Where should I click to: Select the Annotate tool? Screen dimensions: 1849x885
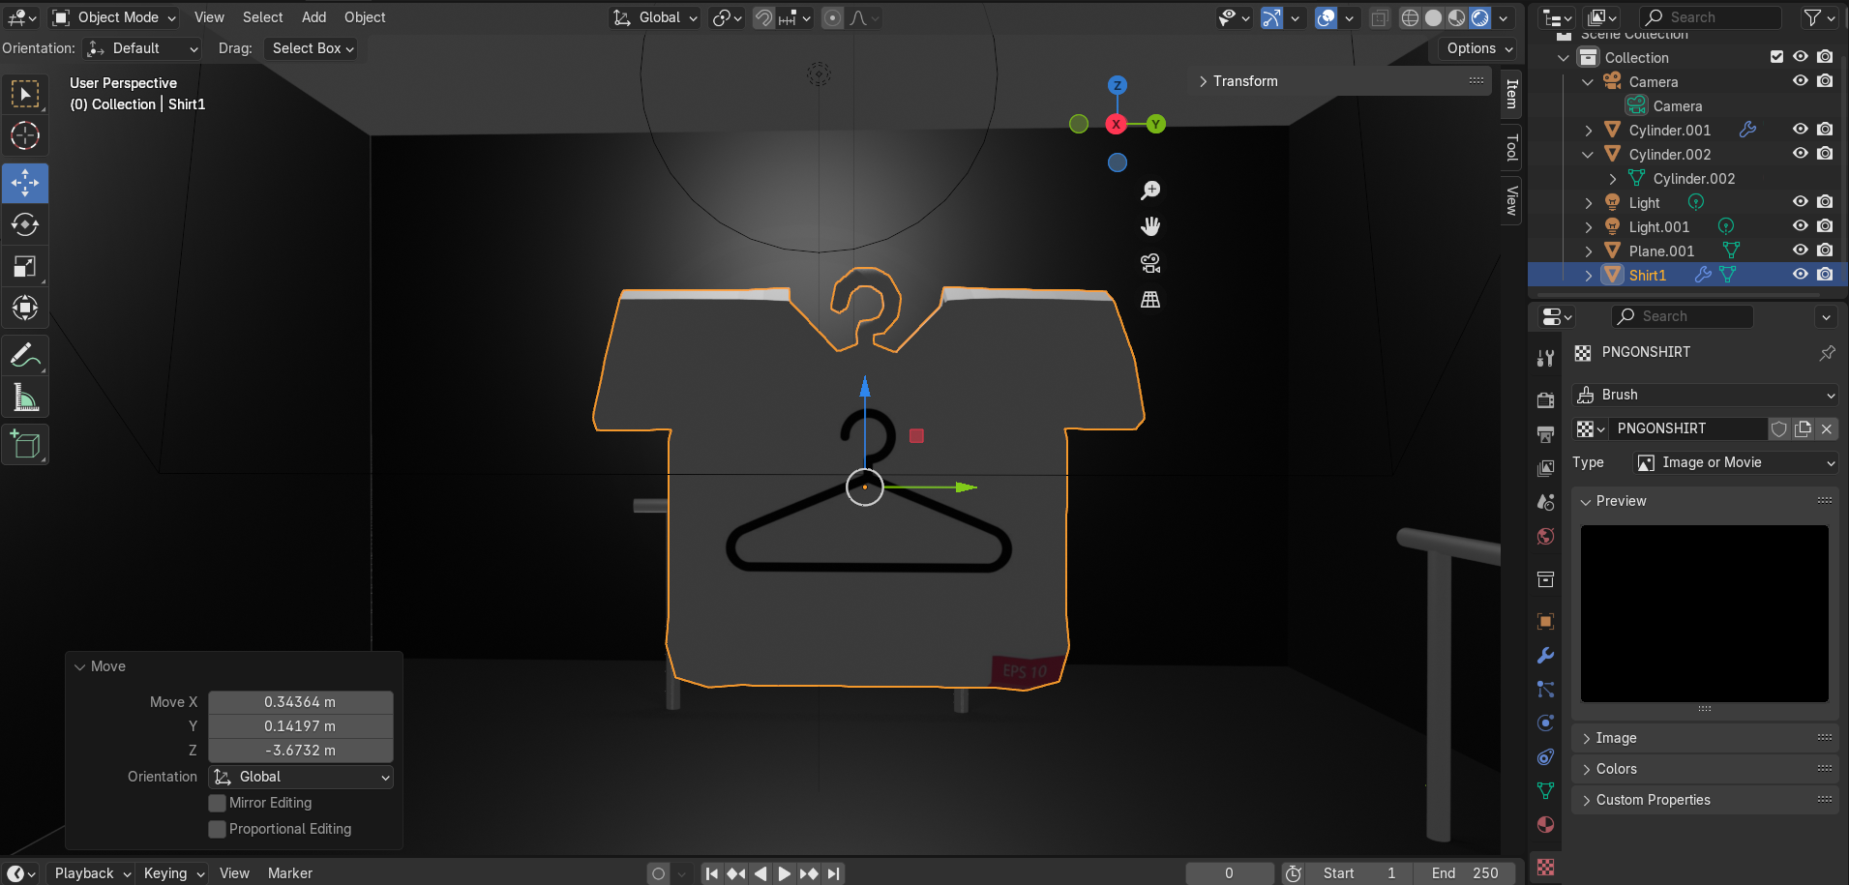click(x=25, y=356)
